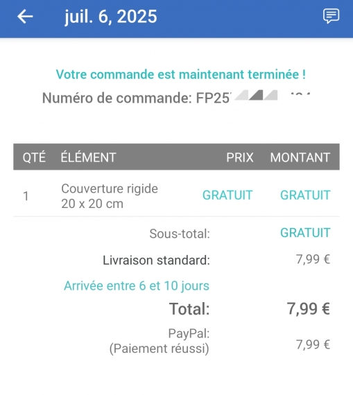Tap the back arrow icon
353x395 pixels.
pyautogui.click(x=25, y=17)
